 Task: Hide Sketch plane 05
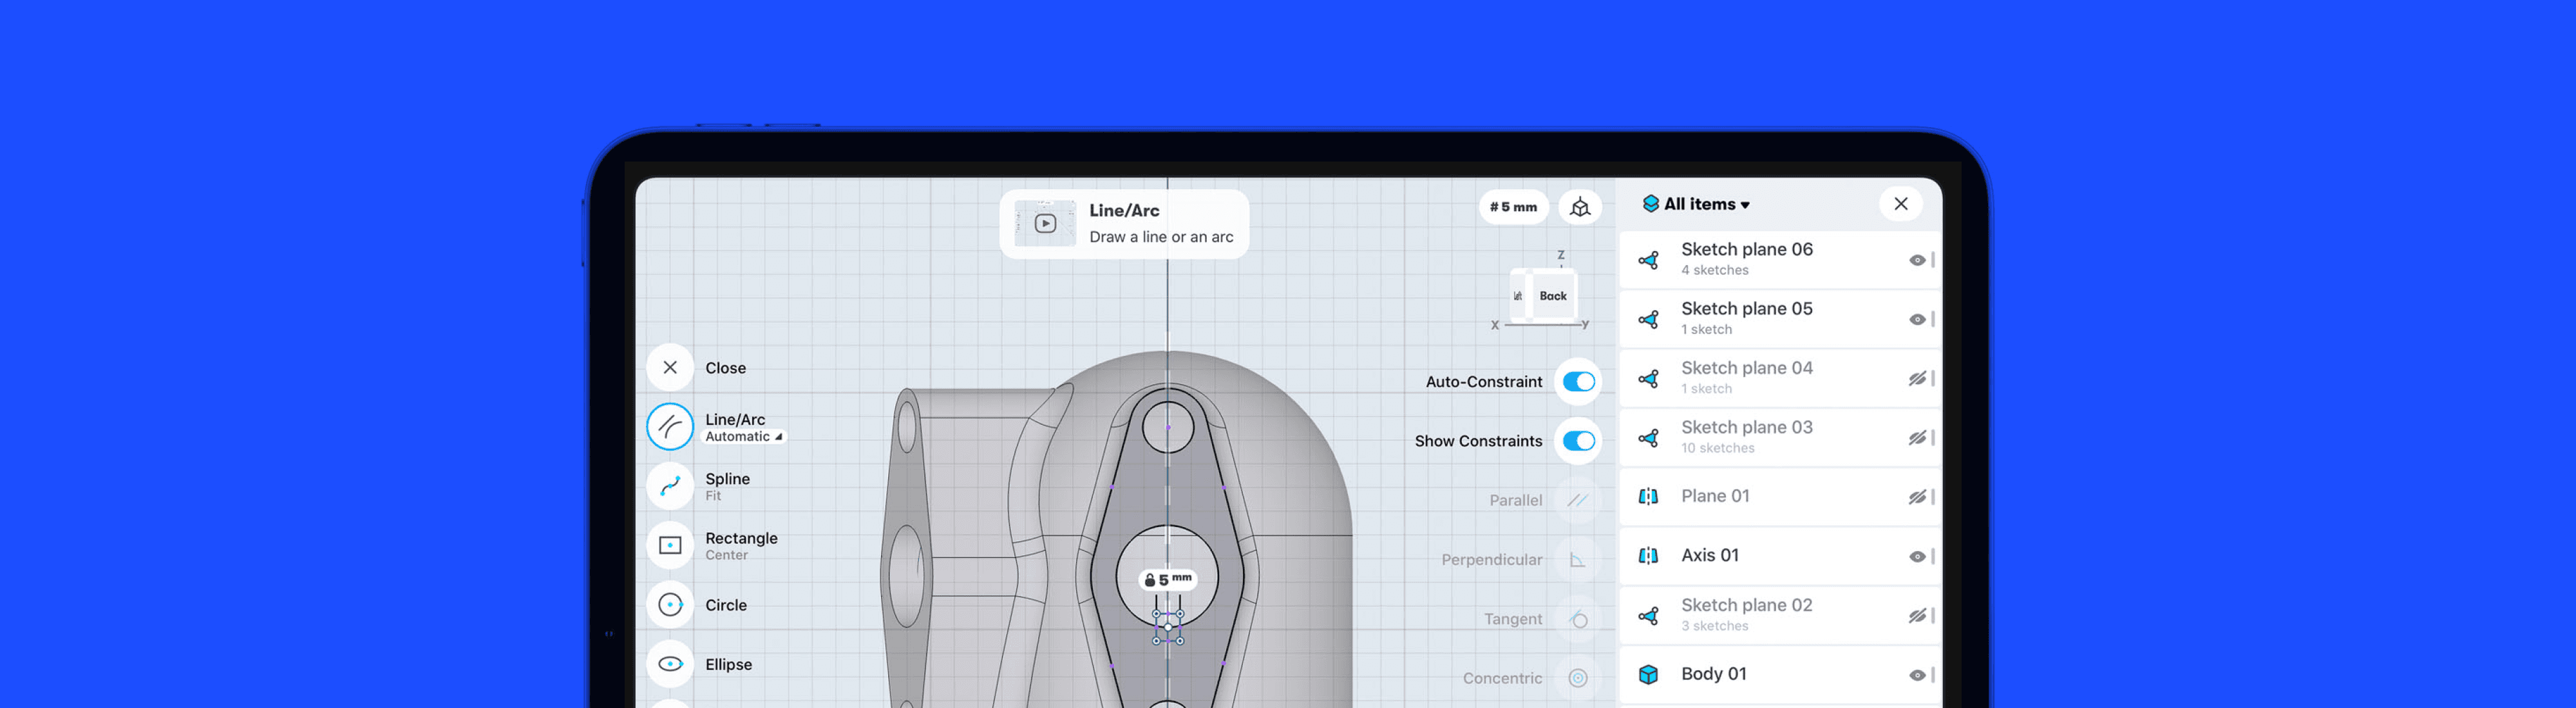1917,320
